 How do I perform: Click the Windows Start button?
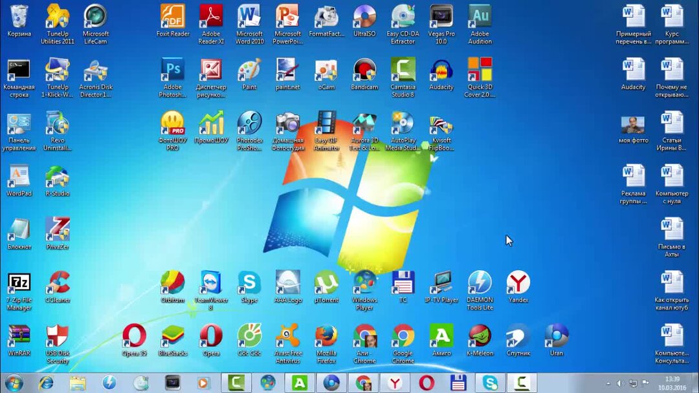click(14, 383)
